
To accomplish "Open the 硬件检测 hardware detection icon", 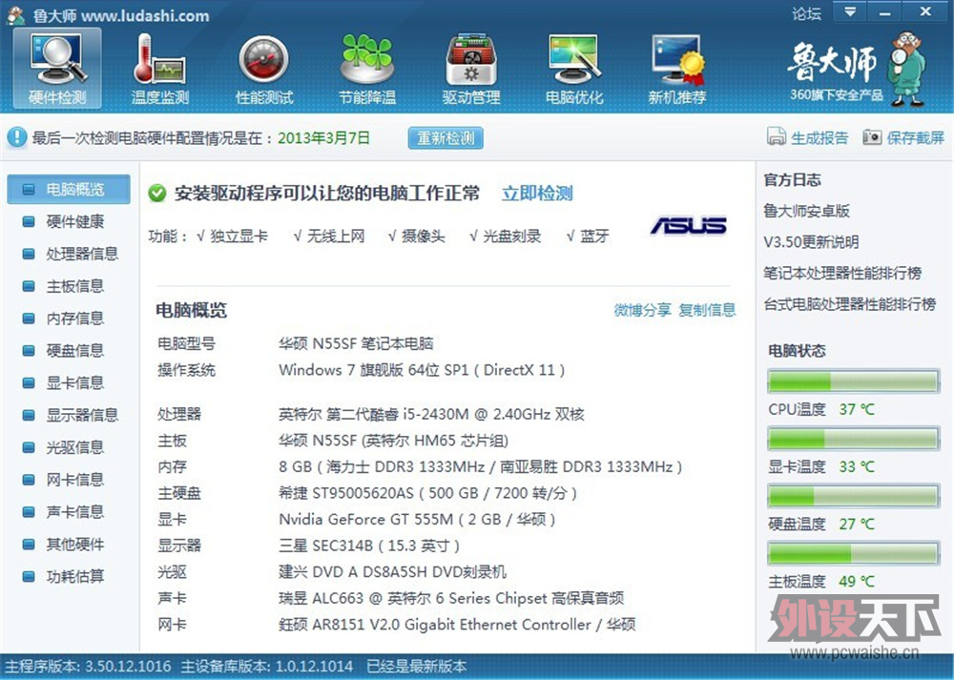I will click(58, 68).
